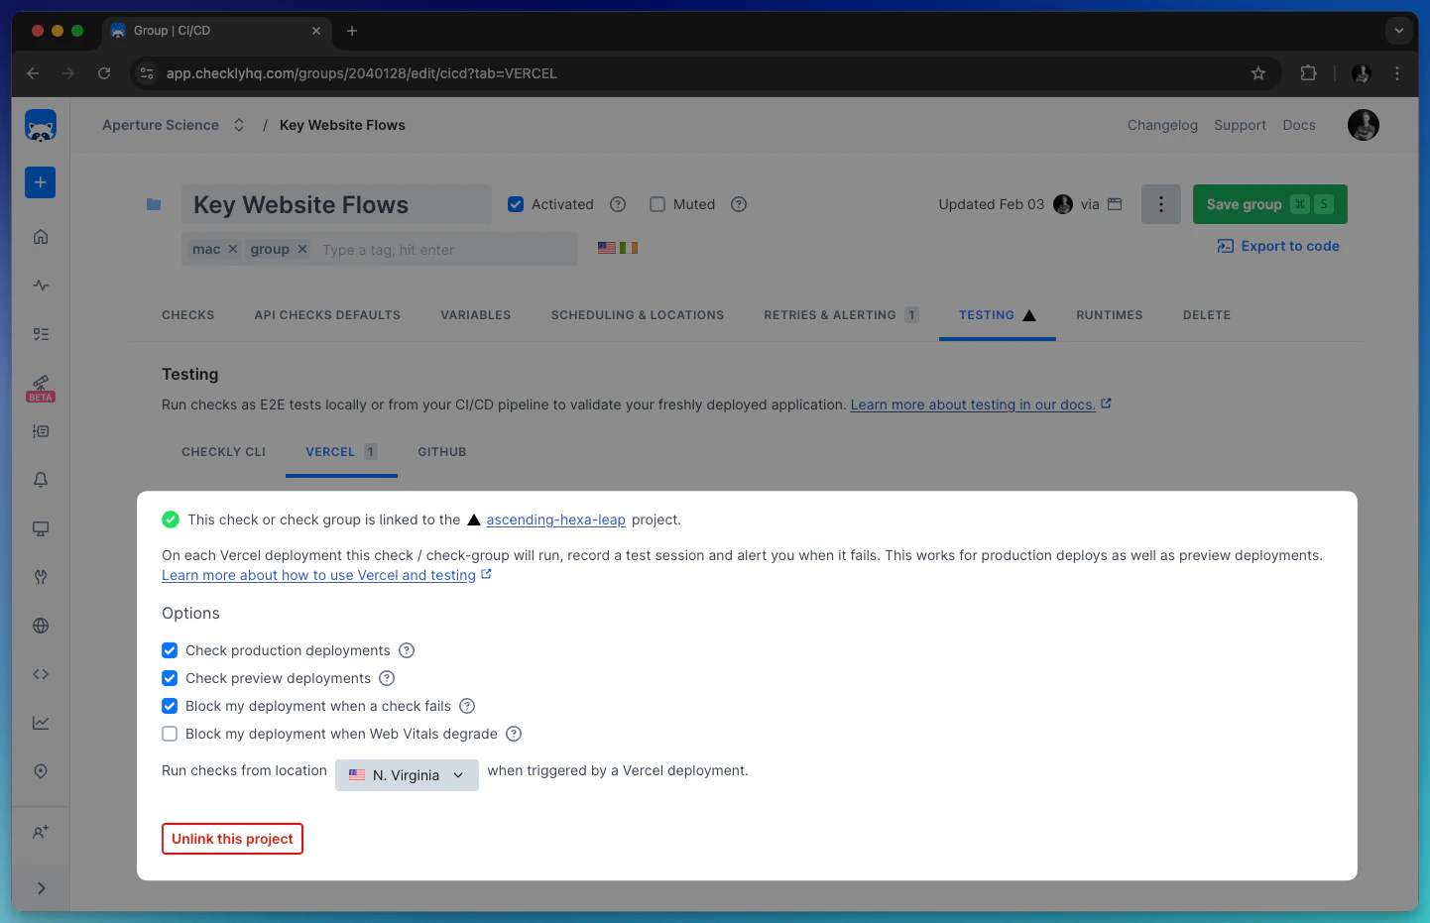Select the dashboards monitor icon
The height and width of the screenshot is (923, 1430).
tap(40, 528)
